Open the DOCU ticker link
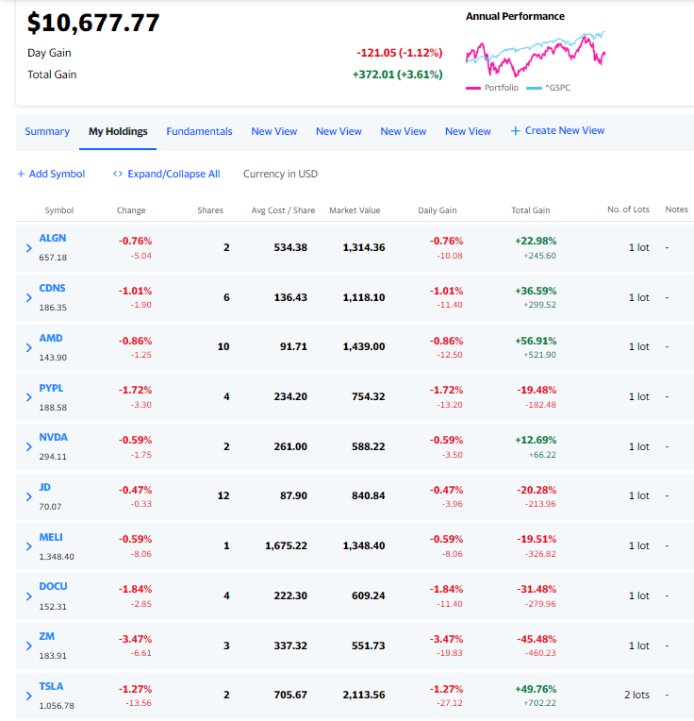This screenshot has width=694, height=721. [x=53, y=587]
